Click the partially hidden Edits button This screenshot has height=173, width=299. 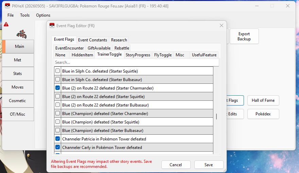235,114
